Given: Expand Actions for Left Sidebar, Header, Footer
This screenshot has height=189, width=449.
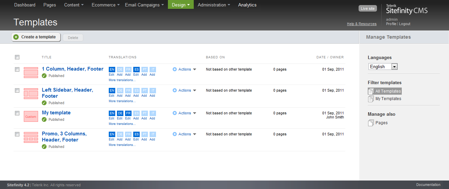Looking at the screenshot, I should tap(185, 91).
